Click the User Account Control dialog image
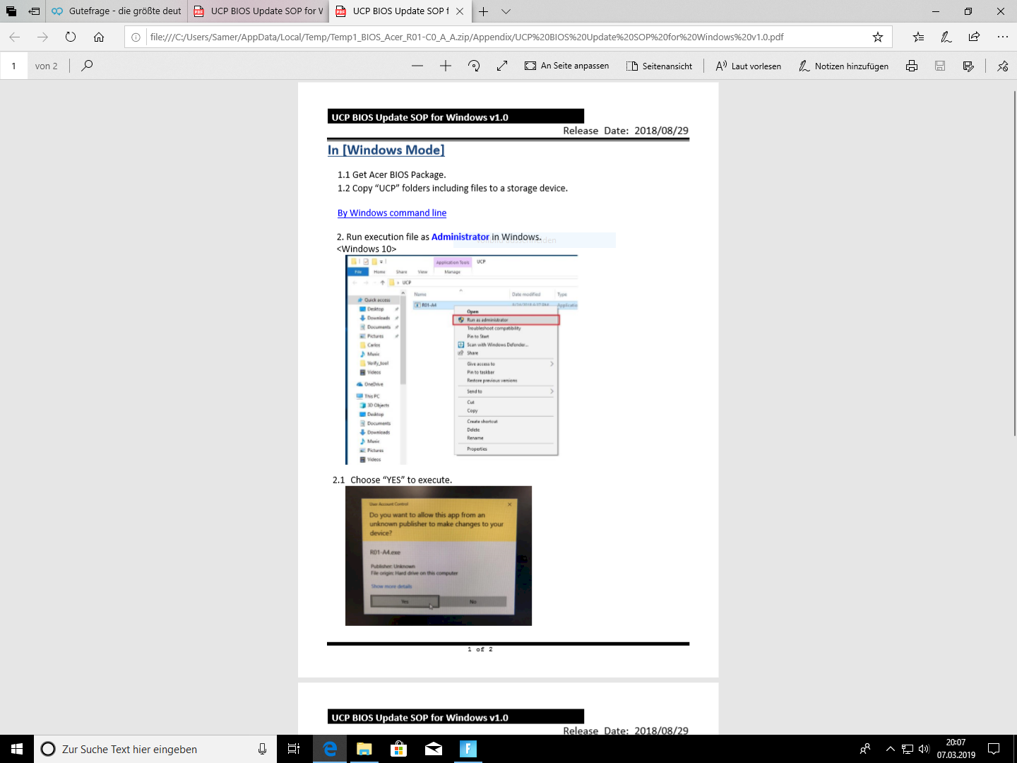Image resolution: width=1017 pixels, height=763 pixels. coord(439,555)
